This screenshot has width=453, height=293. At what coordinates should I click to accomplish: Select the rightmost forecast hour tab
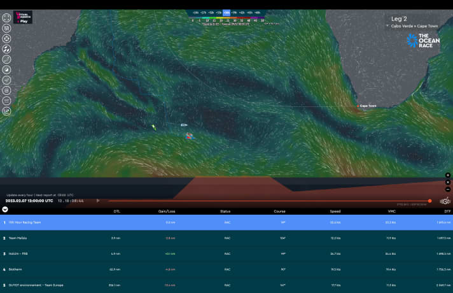pos(258,13)
